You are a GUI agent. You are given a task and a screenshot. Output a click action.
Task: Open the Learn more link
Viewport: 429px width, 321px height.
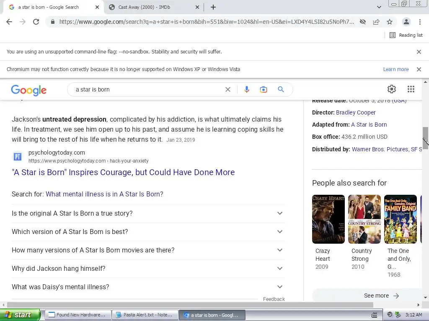395,69
